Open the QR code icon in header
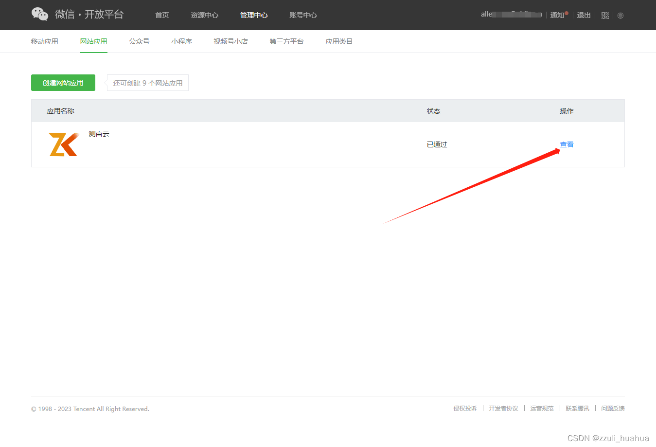The image size is (656, 447). click(x=605, y=16)
